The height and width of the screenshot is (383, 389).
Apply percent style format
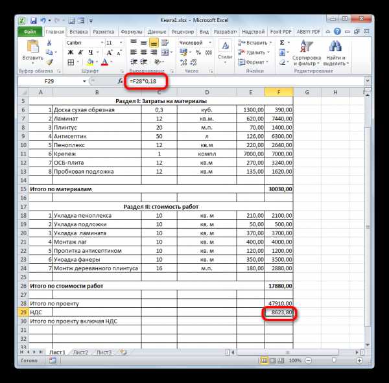[x=198, y=52]
